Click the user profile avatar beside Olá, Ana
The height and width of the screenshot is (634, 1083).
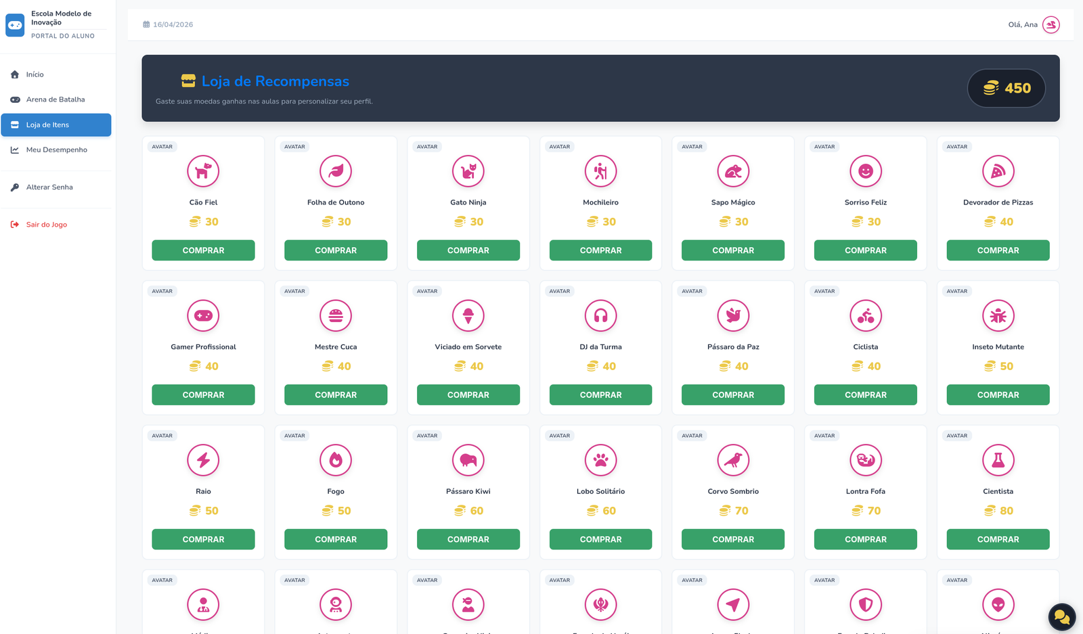tap(1051, 25)
